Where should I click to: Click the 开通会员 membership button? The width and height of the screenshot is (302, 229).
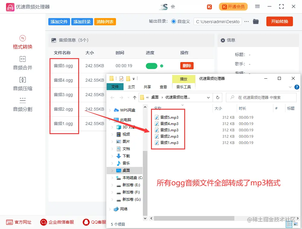tap(233, 7)
